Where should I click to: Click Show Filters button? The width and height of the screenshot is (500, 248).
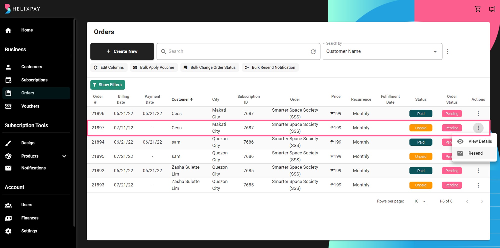coord(107,85)
